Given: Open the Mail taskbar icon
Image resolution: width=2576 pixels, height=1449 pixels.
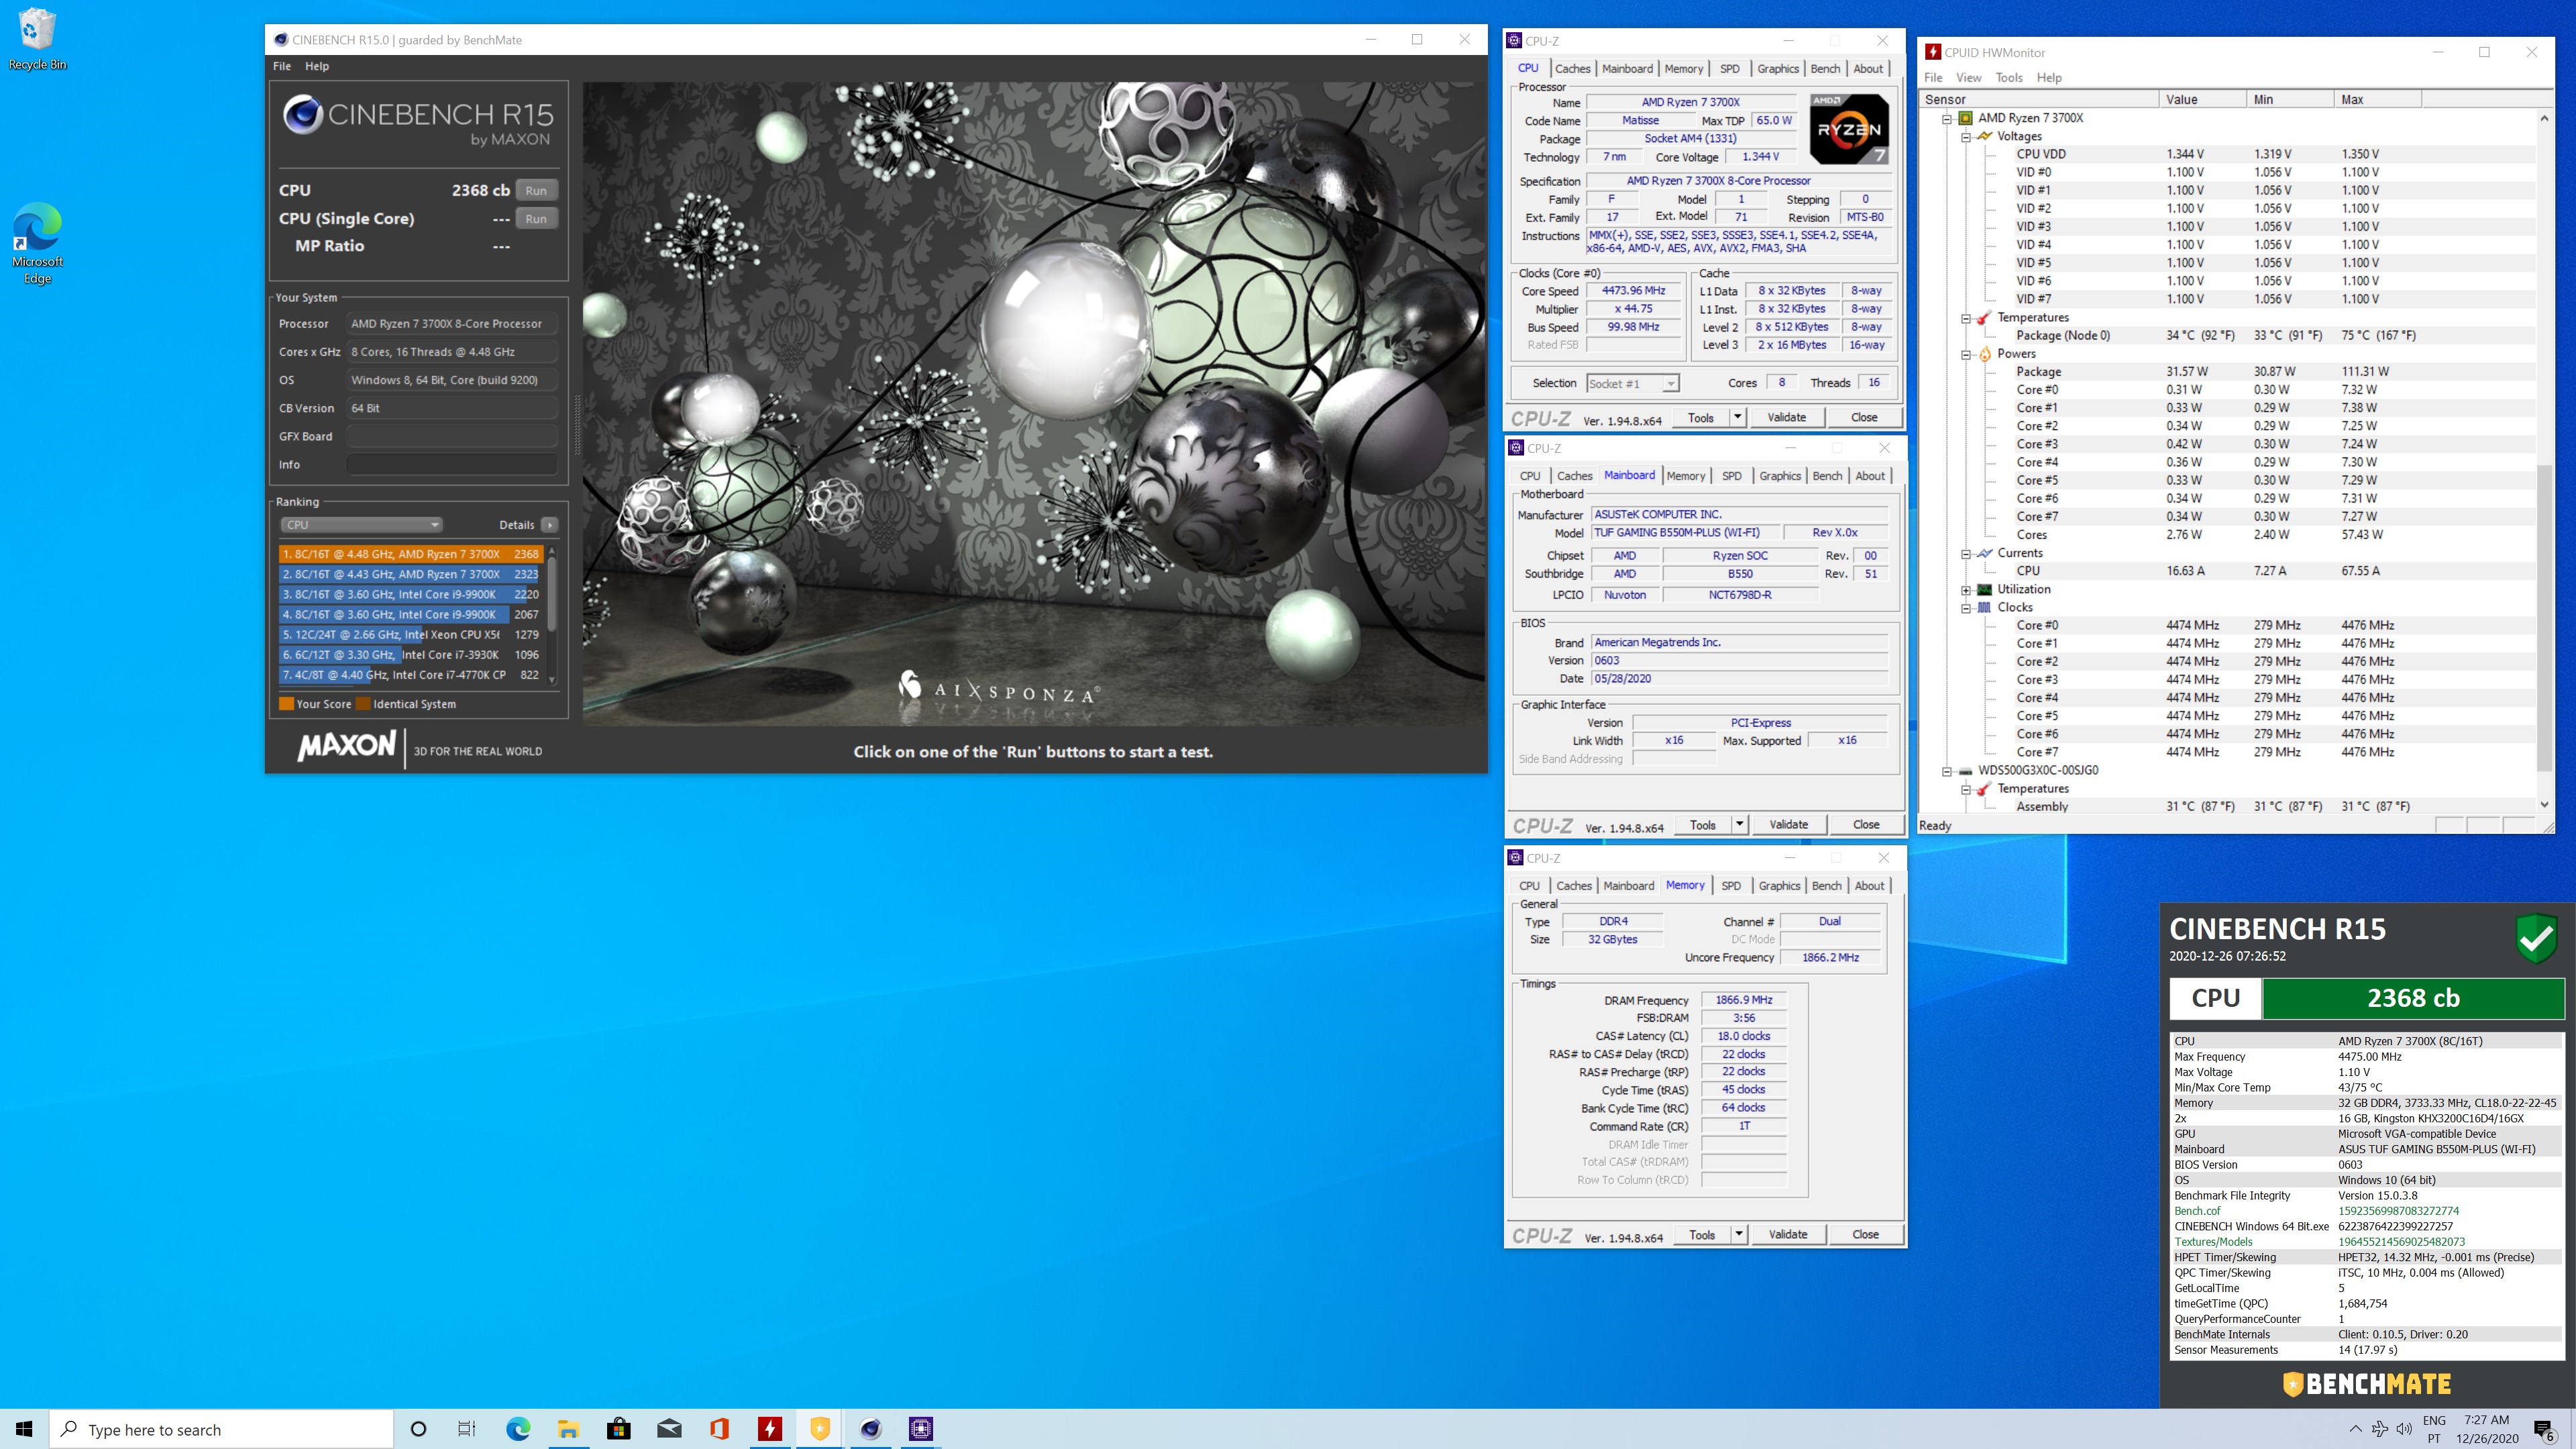Looking at the screenshot, I should click(669, 1429).
